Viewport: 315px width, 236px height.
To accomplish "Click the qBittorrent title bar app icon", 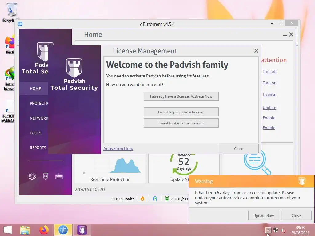I will (20, 24).
